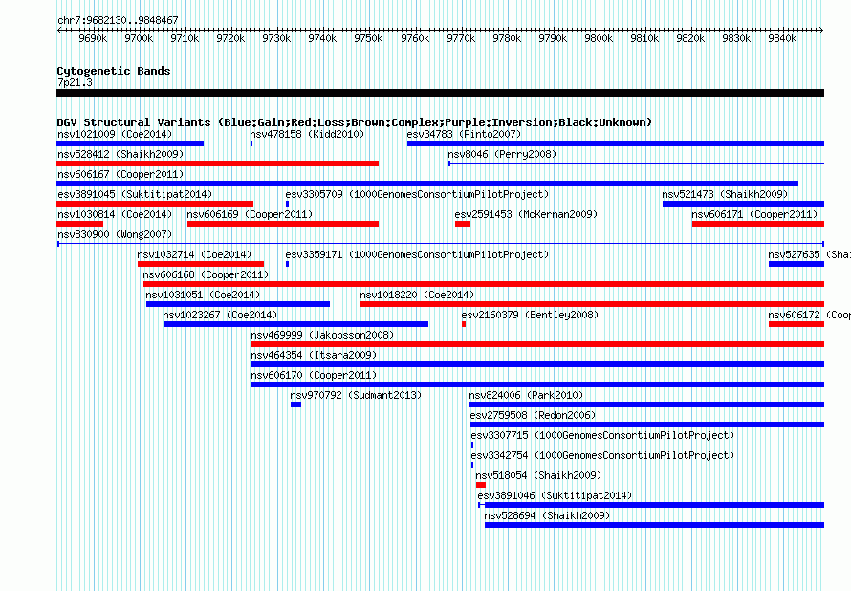Select the blue nsv824006 gain bar
Screen dimensions: 851x591
point(647,405)
